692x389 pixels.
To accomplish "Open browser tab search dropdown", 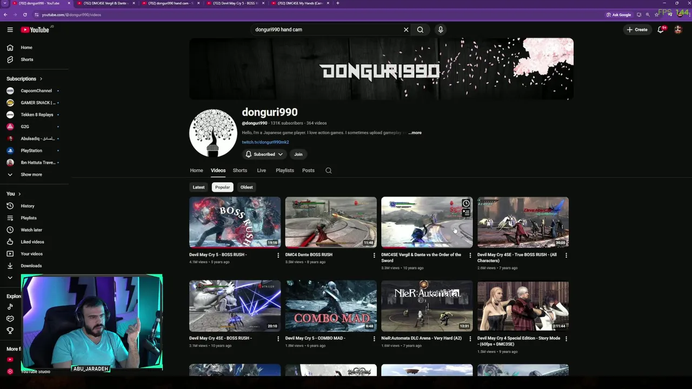I will tap(5, 3).
